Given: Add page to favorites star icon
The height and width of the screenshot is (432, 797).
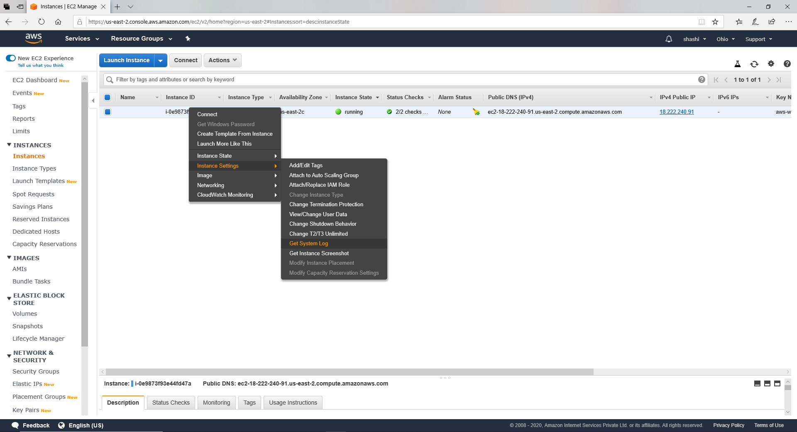Looking at the screenshot, I should click(x=715, y=22).
